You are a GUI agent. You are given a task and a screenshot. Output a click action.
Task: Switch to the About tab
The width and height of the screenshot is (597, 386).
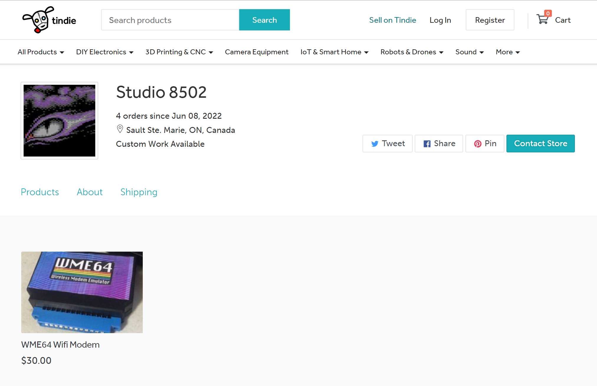90,192
